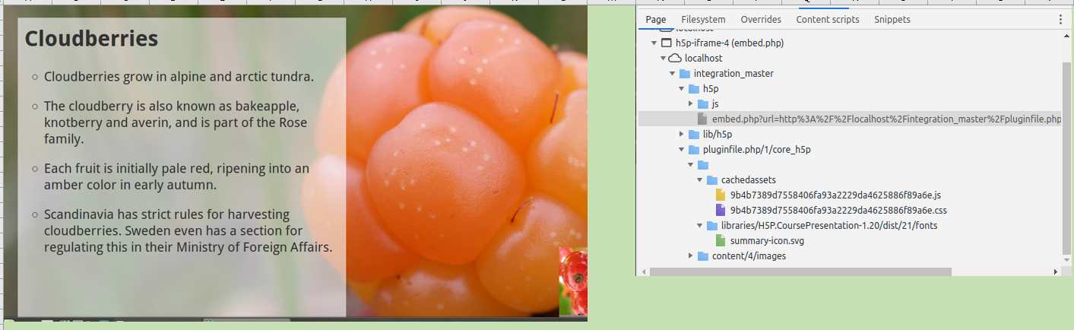
Task: Collapse the h5p-iframe-4 frame node
Action: (x=654, y=43)
